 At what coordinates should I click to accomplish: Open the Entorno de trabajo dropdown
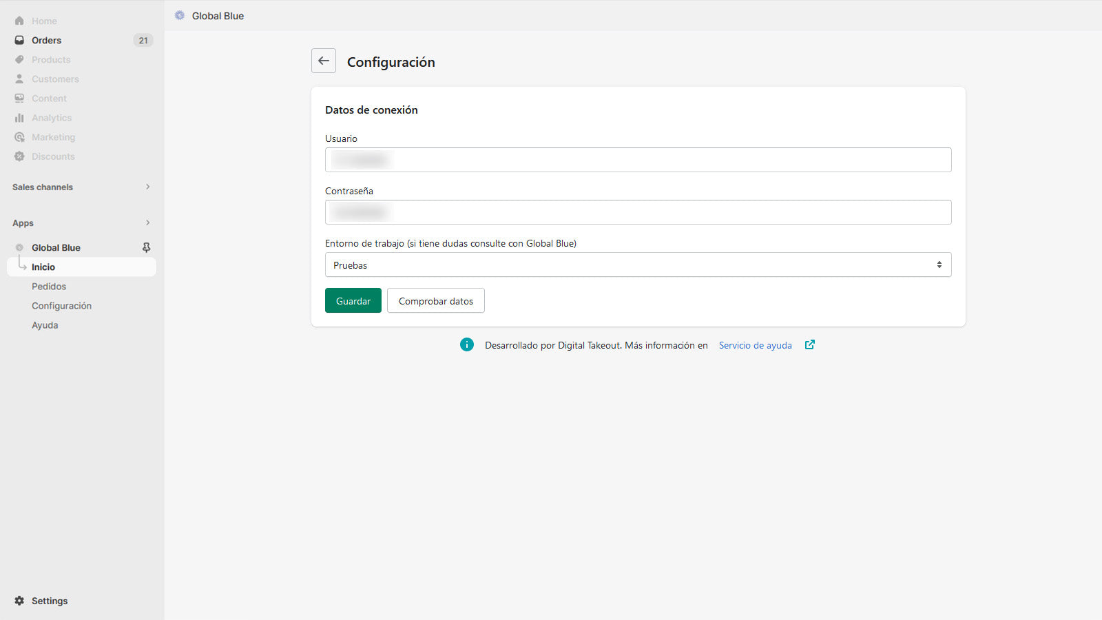tap(638, 265)
